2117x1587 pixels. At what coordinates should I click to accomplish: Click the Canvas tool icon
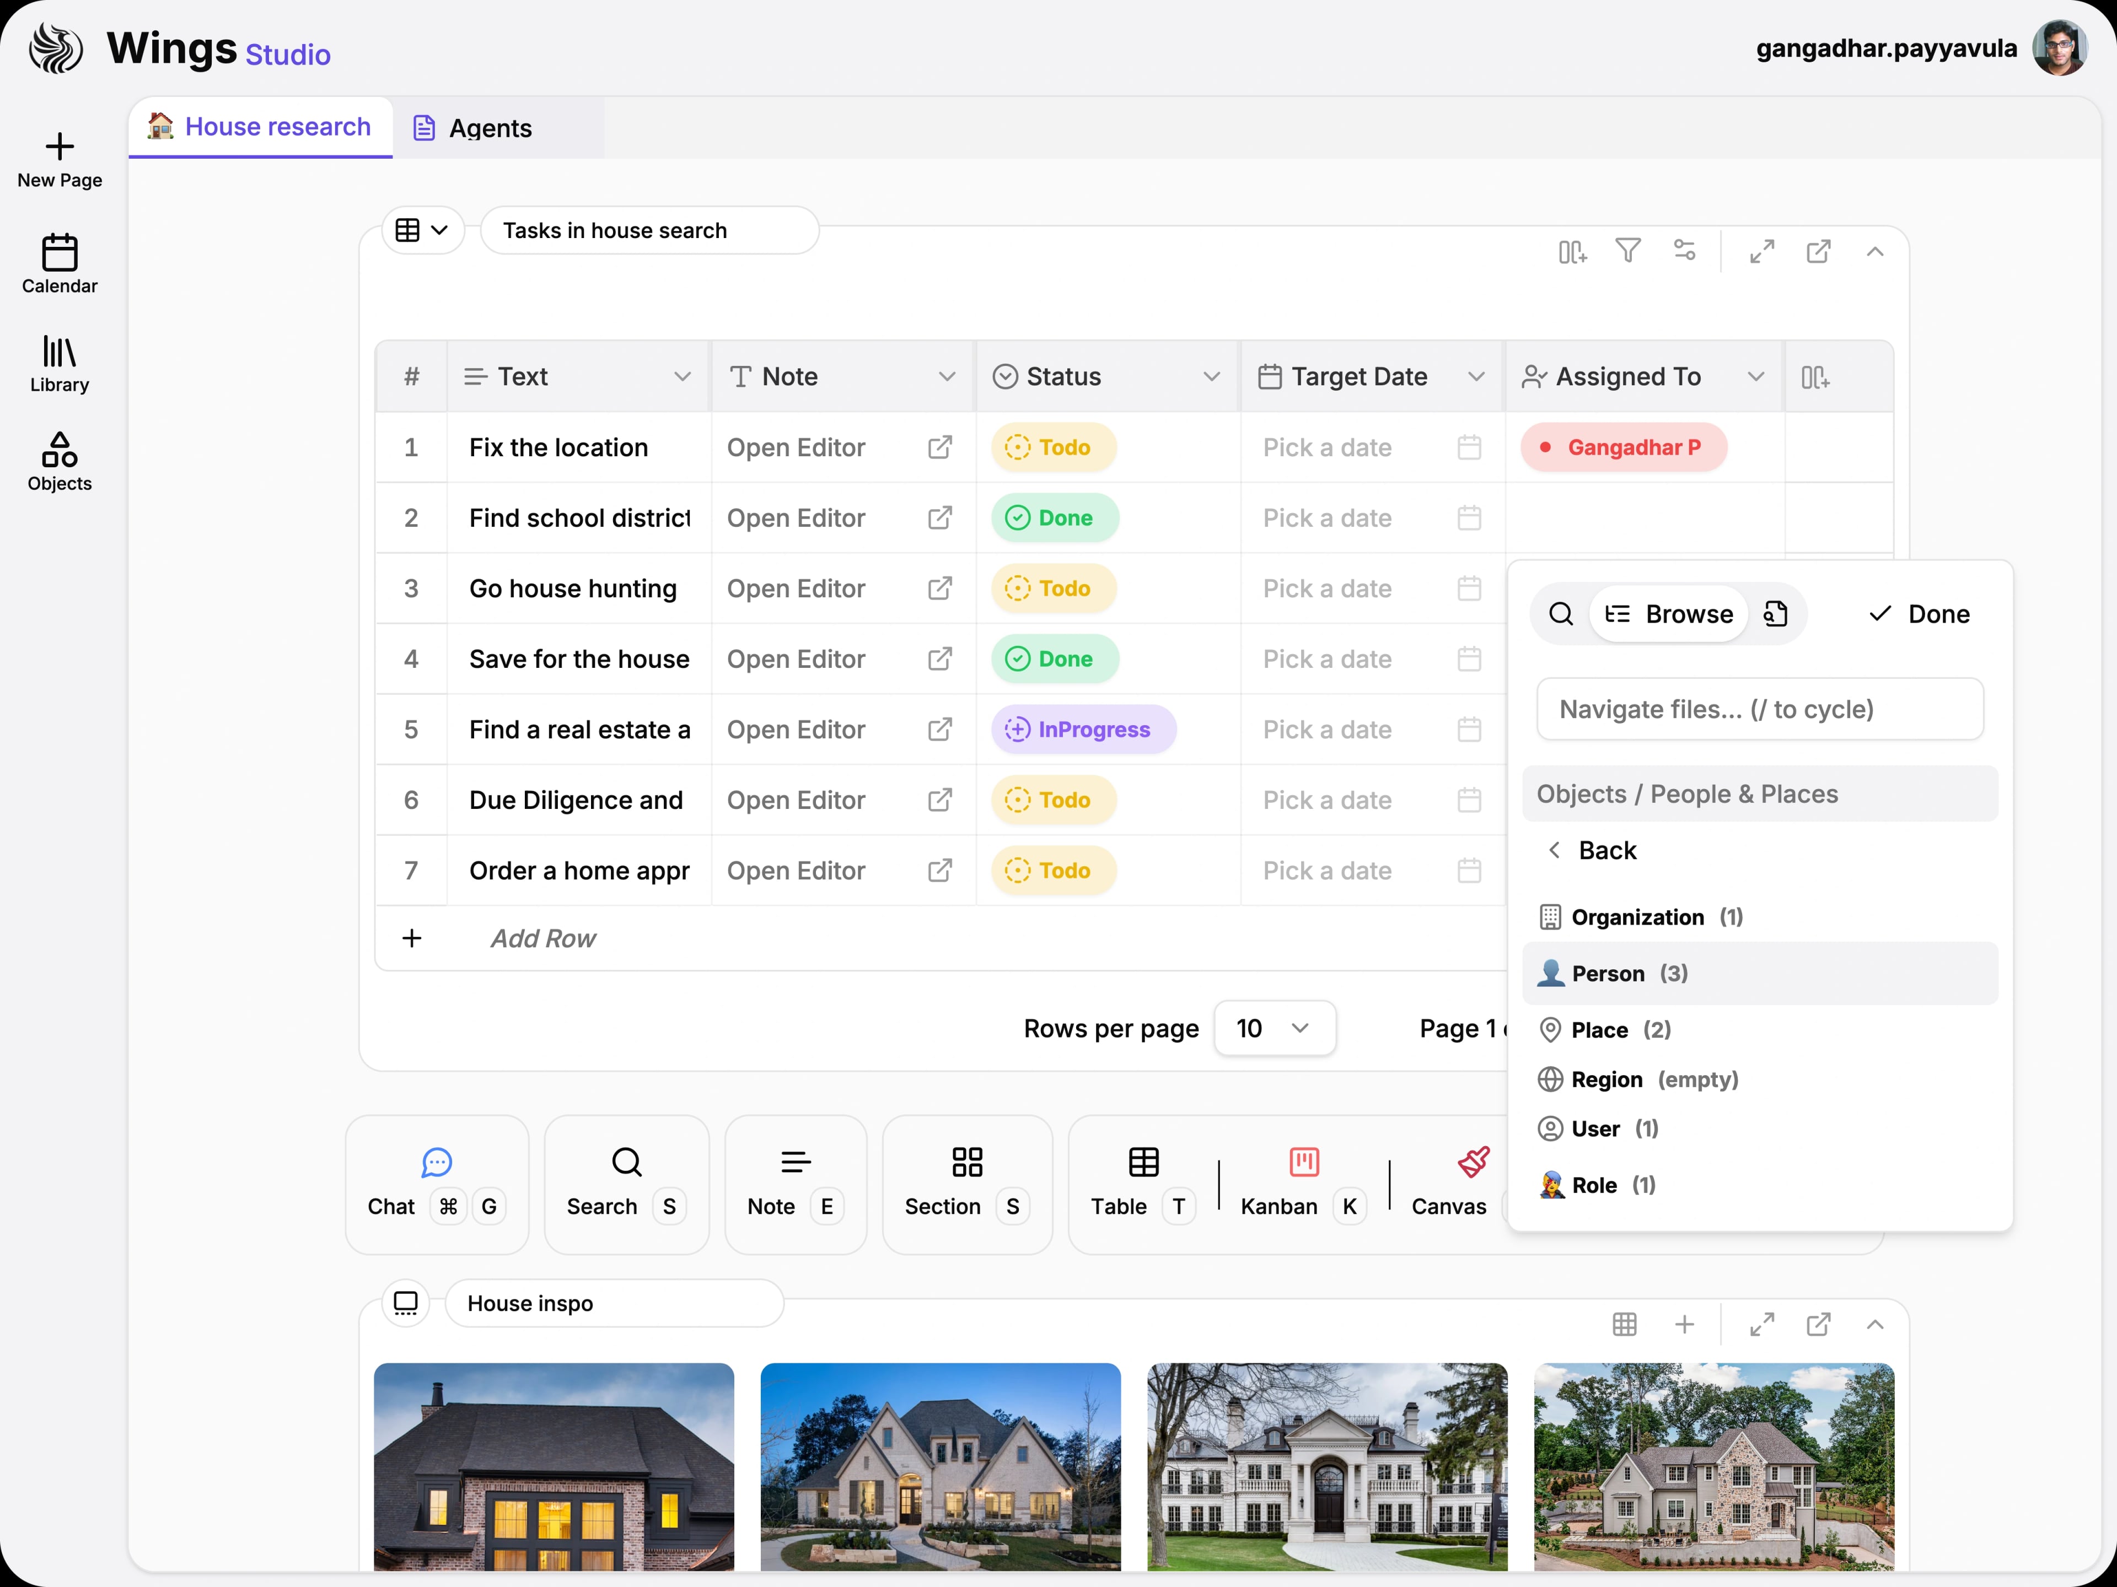[1472, 1162]
